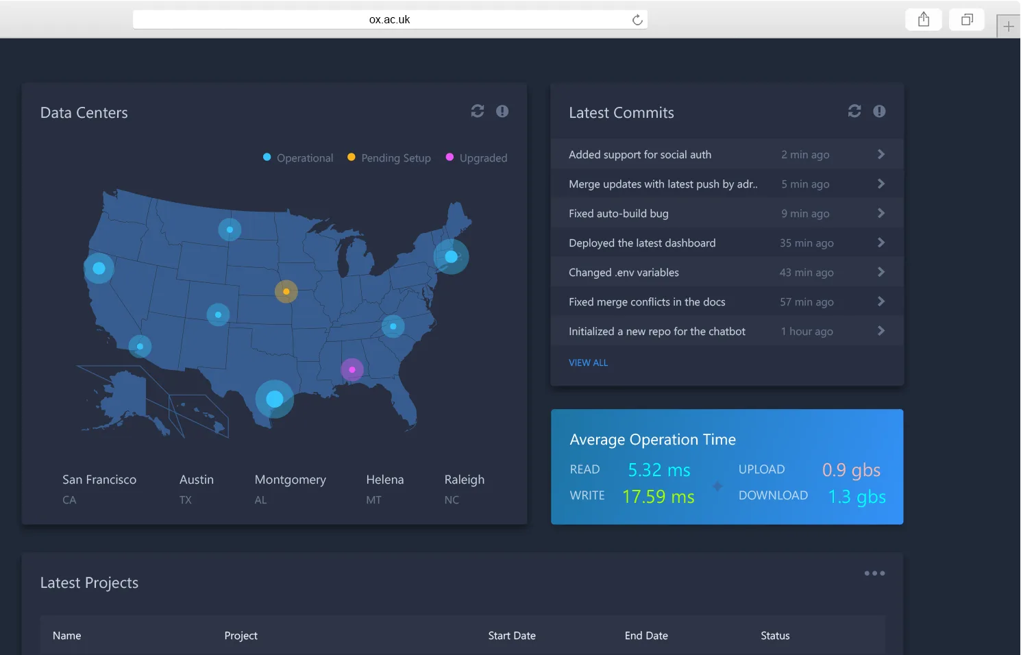Toggle the Operational legend item
This screenshot has height=655, width=1021.
pos(298,158)
